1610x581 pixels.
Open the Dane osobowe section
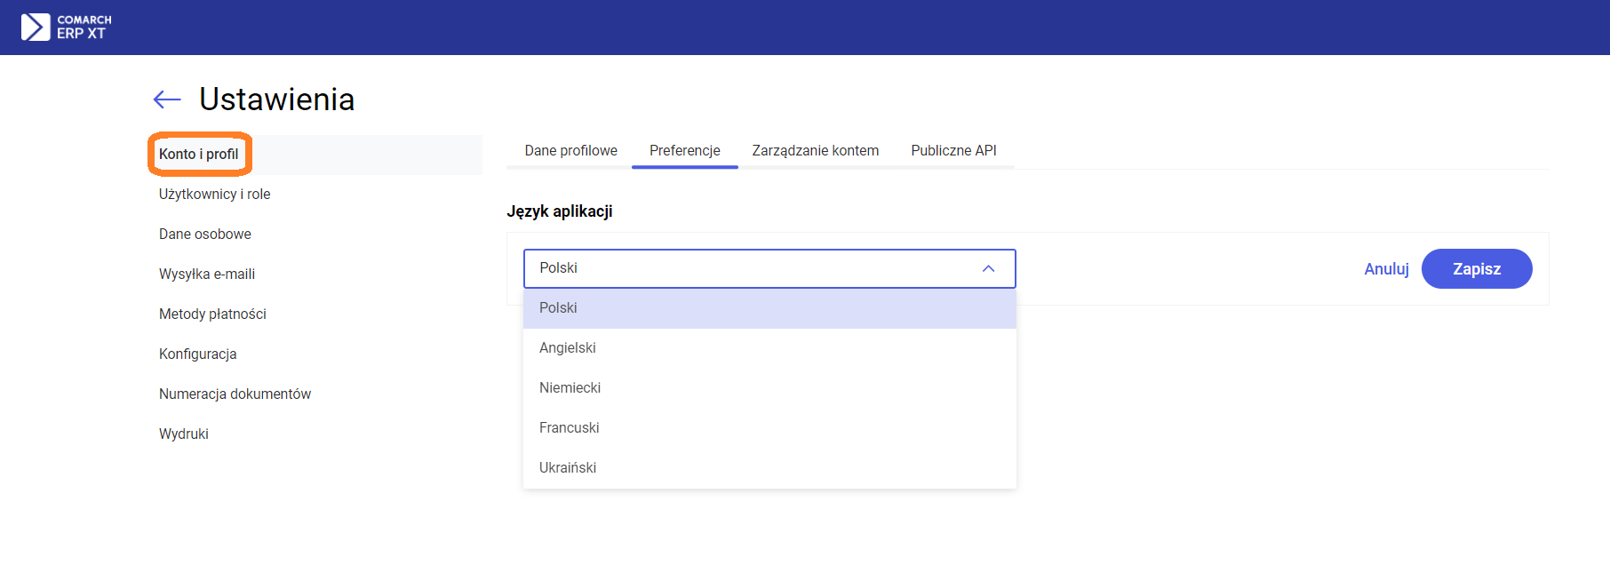click(205, 235)
